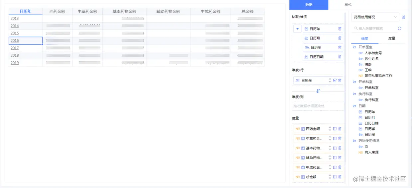Reorder 总金额 measure with its up/down arrows
412x188 pixels.
click(330, 177)
